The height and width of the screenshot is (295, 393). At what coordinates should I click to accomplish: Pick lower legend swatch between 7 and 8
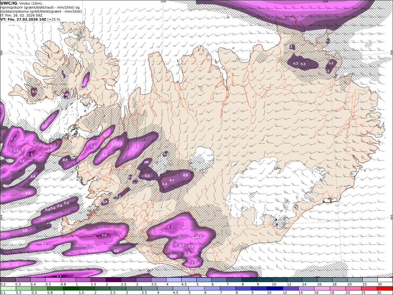pos(228,288)
